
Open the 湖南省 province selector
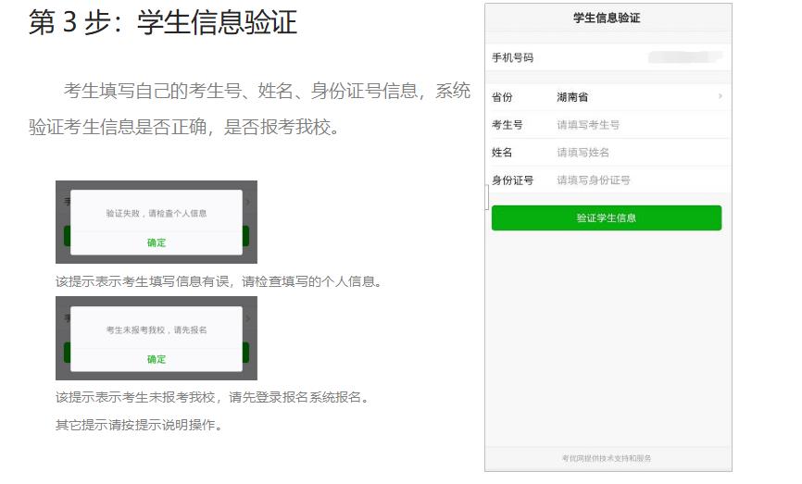pyautogui.click(x=572, y=96)
